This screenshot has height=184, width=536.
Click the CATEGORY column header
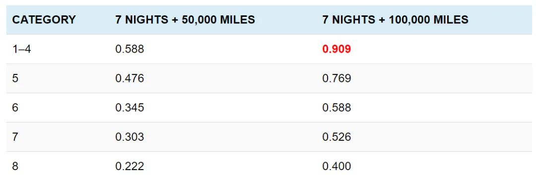[x=44, y=20]
